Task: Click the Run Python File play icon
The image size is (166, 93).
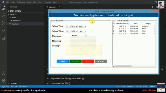Action: (153, 7)
